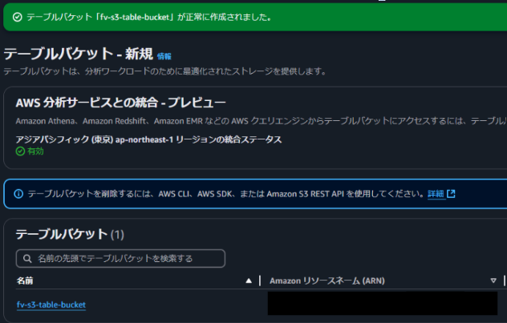Open the fv-s3-table-bucket link in the table
This screenshot has width=507, height=323.
click(51, 305)
